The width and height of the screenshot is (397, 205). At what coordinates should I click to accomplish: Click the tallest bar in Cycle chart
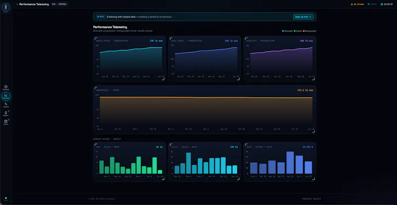tap(189, 163)
